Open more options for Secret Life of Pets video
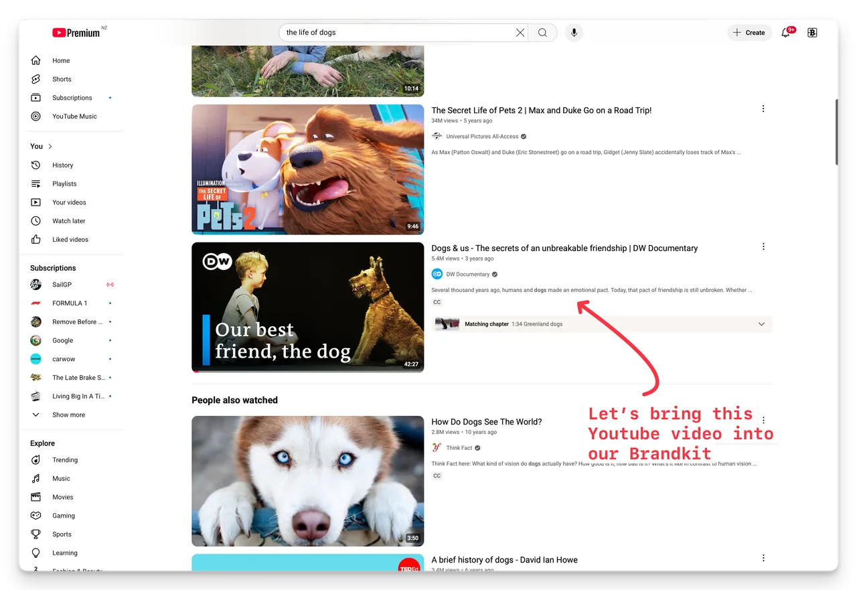The width and height of the screenshot is (857, 590). (x=763, y=109)
